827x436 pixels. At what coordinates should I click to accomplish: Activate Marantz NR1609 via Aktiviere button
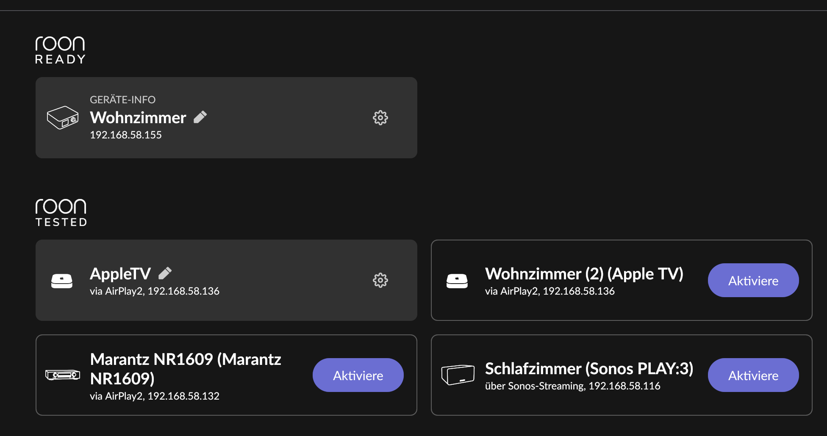click(358, 375)
